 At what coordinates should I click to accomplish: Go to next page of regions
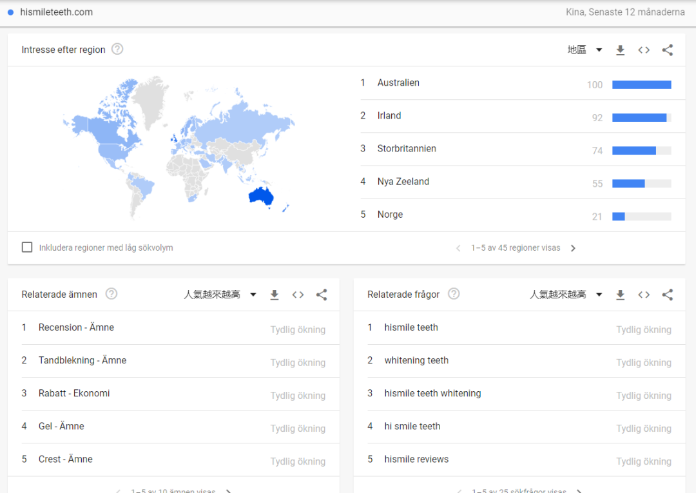573,248
